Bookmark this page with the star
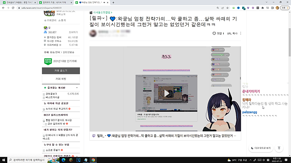 pos(227,8)
